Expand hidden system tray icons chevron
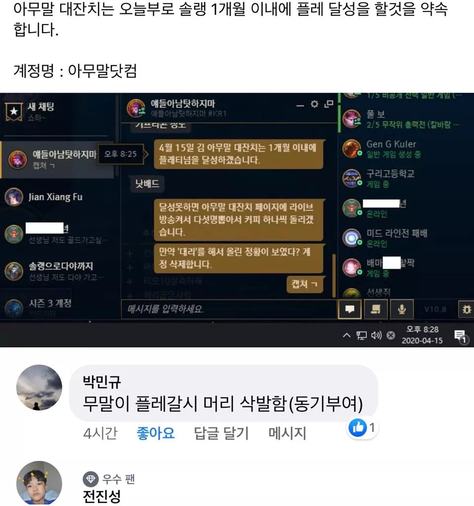The height and width of the screenshot is (506, 474). (x=346, y=336)
